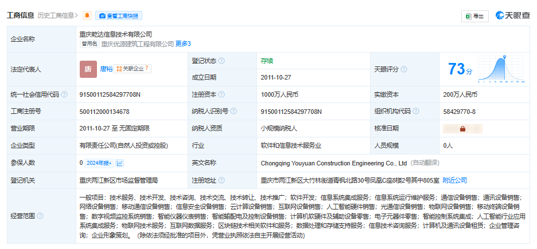
Task: Open the 2024年报 dropdown tag
Action: (99, 163)
